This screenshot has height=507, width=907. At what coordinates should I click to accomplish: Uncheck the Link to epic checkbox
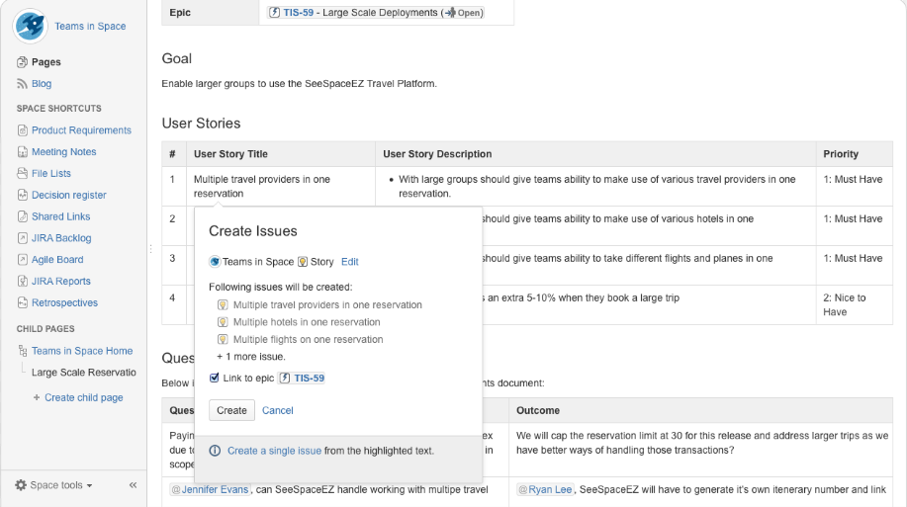click(x=214, y=378)
